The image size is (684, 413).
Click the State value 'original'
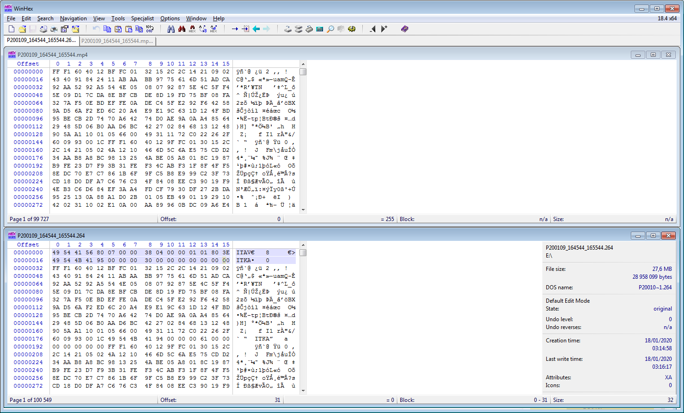pyautogui.click(x=663, y=309)
